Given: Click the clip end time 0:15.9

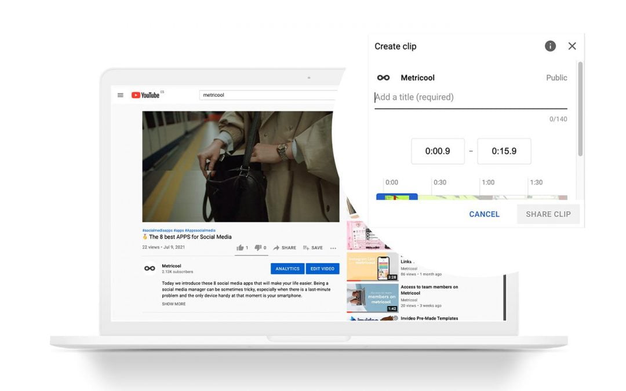Looking at the screenshot, I should coord(504,151).
